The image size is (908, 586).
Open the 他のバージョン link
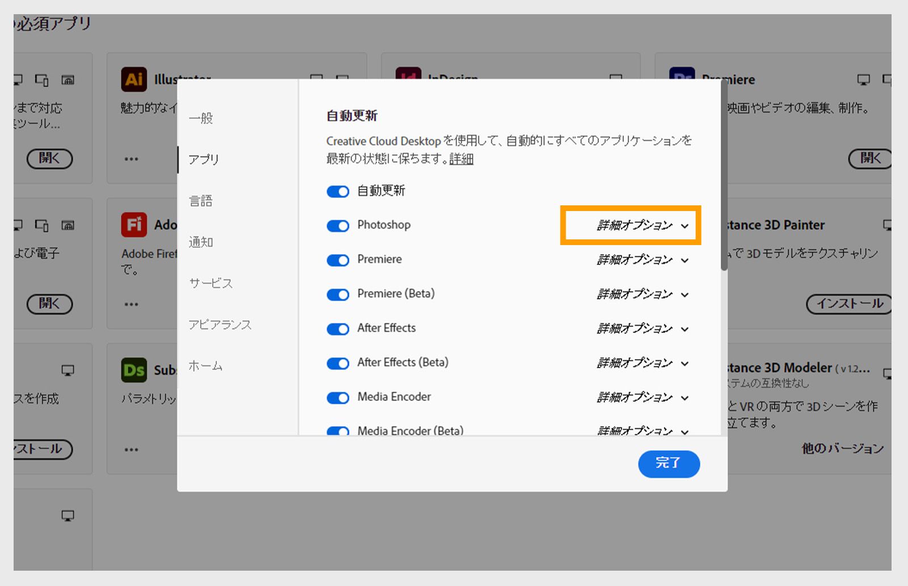[x=843, y=449]
